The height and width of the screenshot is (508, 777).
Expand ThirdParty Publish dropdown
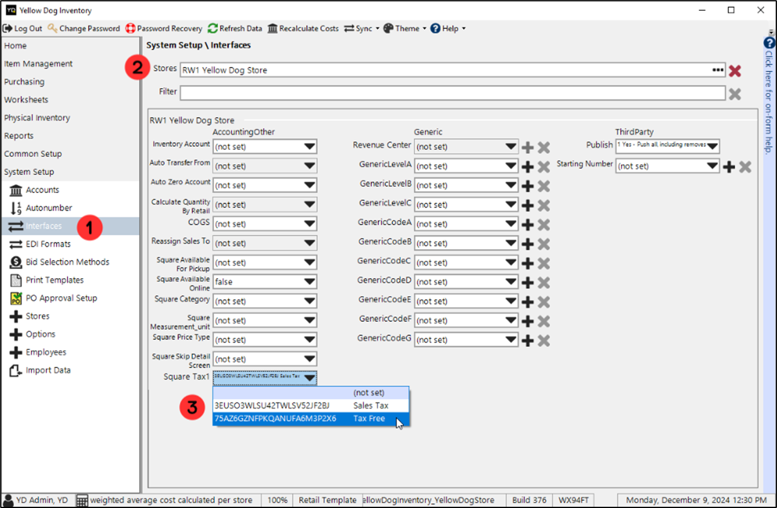click(x=713, y=146)
